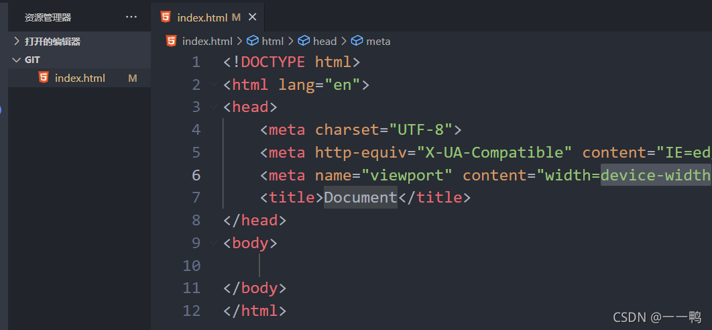
Task: Click the device-width text on line 6
Action: coord(655,175)
